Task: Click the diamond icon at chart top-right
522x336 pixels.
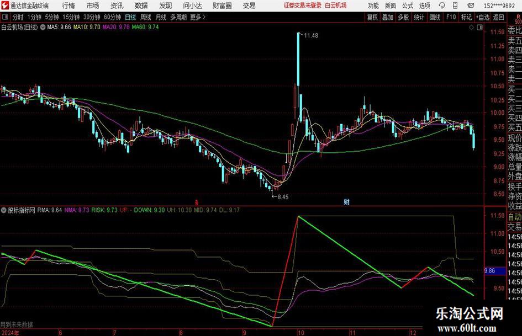Action: coord(471,28)
